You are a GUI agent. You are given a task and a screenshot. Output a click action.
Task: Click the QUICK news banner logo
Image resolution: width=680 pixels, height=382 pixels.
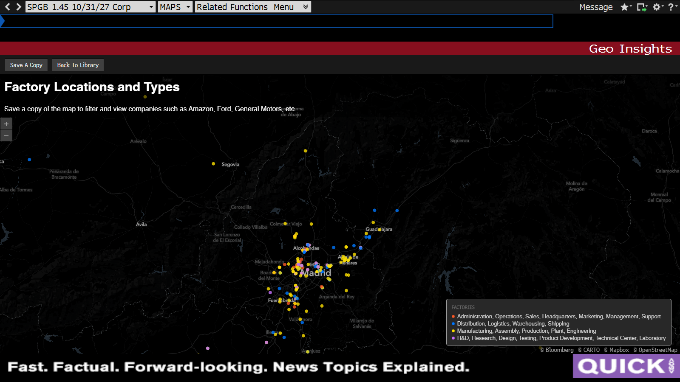coord(626,366)
